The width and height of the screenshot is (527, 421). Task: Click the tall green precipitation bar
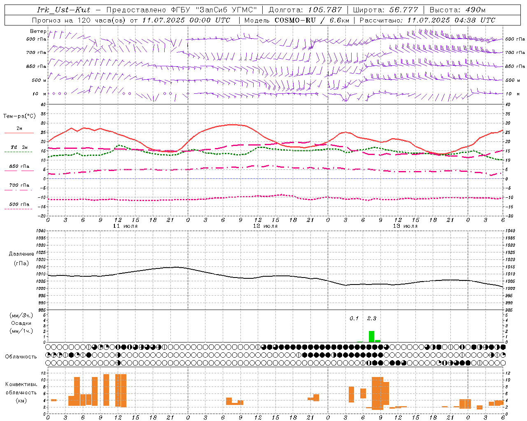[x=371, y=336]
